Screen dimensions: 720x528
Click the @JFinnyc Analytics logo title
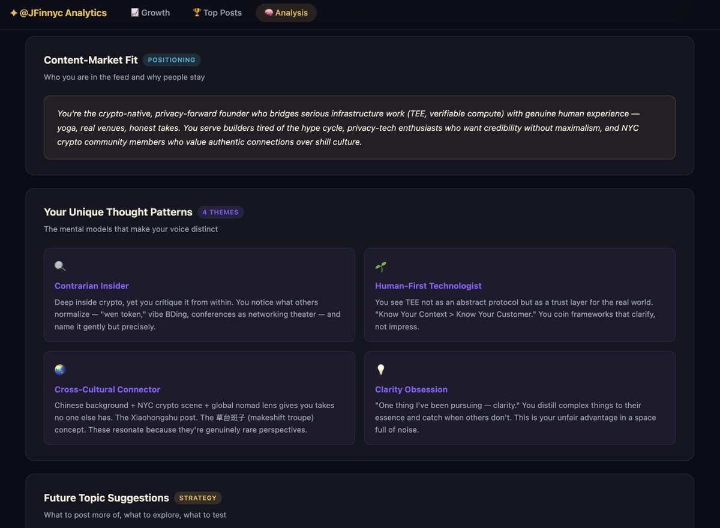click(x=58, y=13)
